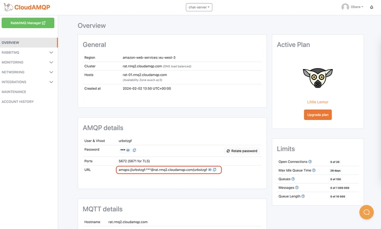This screenshot has height=229, width=381.
Task: Select the User & Vhost value urbstzgf
Action: pos(125,141)
